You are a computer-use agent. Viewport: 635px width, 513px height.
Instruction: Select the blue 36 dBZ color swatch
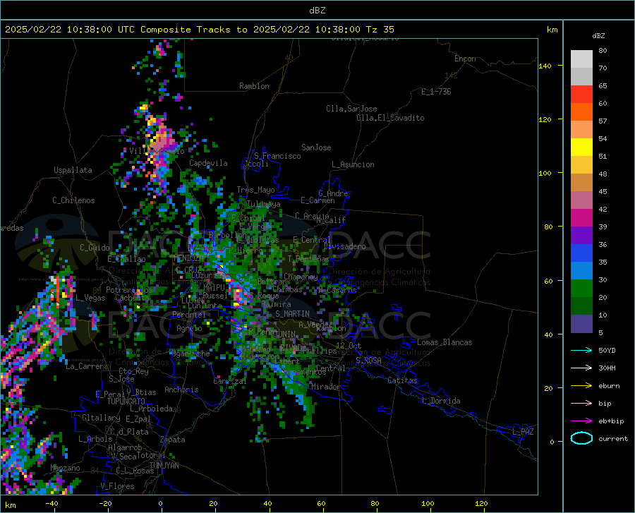pos(581,253)
